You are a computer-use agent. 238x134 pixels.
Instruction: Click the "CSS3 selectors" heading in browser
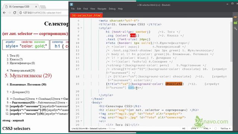point(16,128)
